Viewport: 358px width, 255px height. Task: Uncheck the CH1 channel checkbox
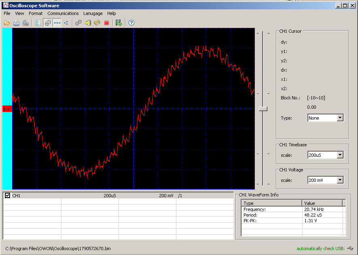click(x=7, y=196)
